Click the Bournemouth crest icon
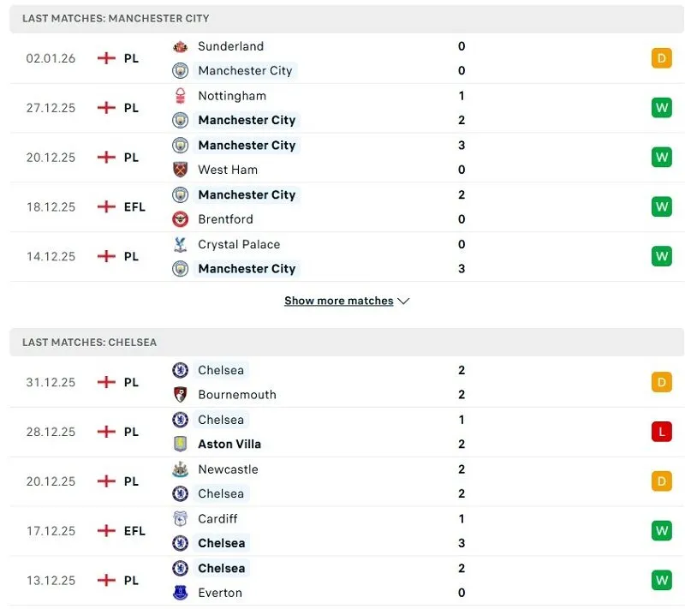The image size is (685, 609). [x=180, y=395]
